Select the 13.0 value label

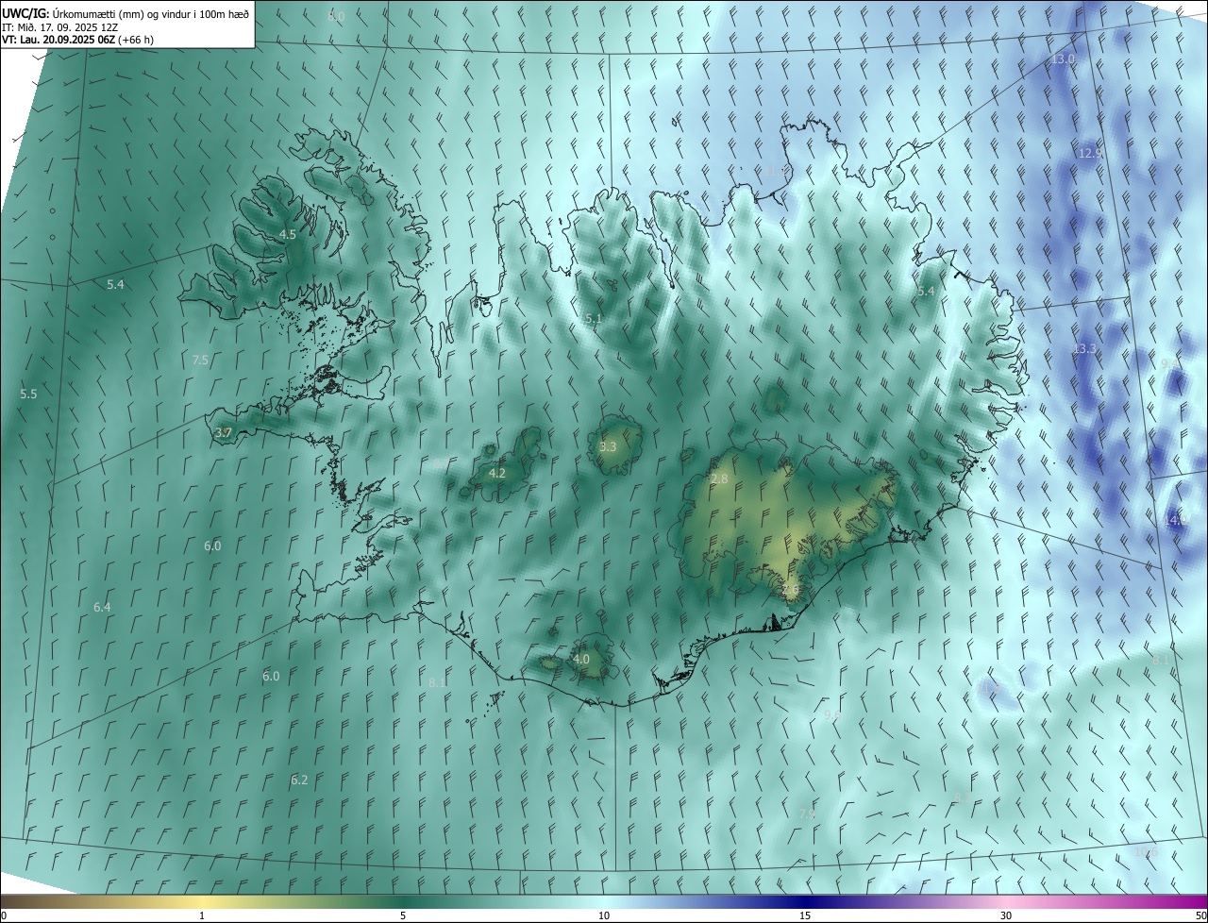point(1063,59)
